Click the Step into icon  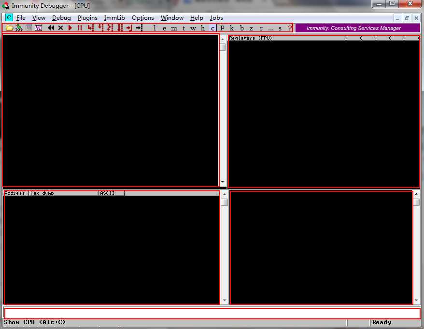click(91, 28)
